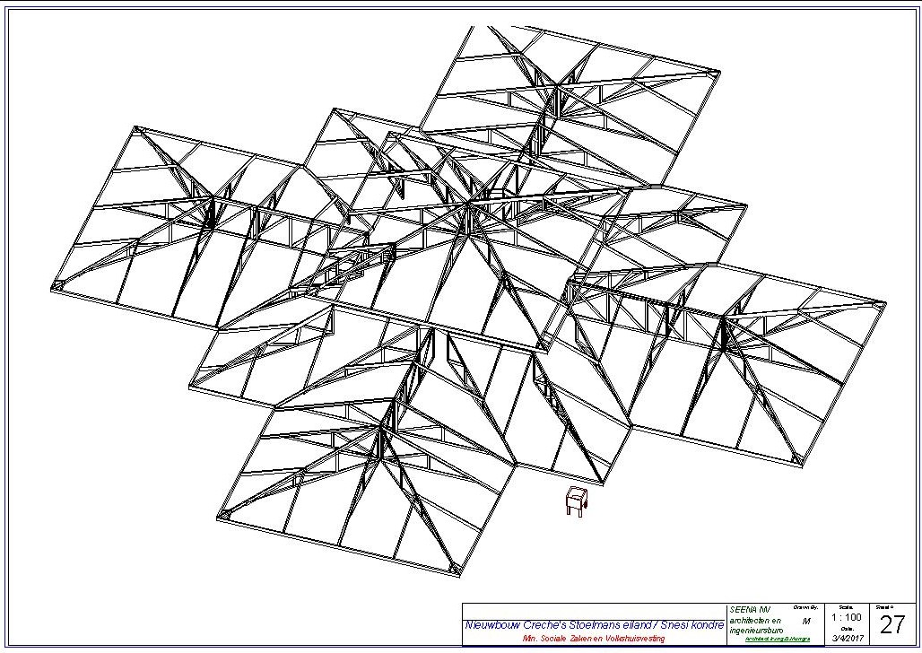
Task: Click the small red chair object below the roof
Action: click(575, 501)
